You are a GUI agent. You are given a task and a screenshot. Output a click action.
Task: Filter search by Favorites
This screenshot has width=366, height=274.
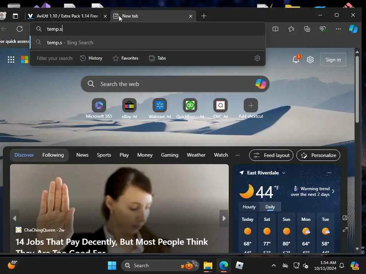pos(125,58)
